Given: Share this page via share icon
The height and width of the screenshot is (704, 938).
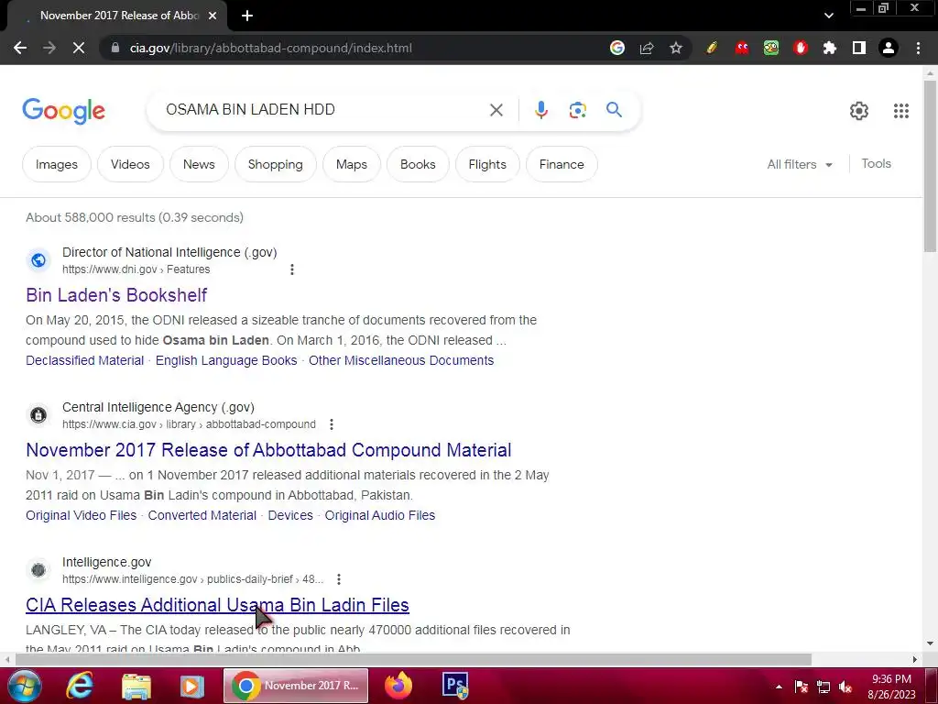Looking at the screenshot, I should pos(647,48).
